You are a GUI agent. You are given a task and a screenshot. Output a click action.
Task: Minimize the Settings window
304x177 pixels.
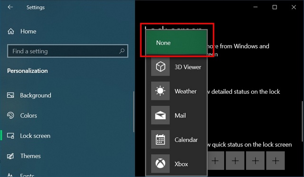tap(256, 7)
